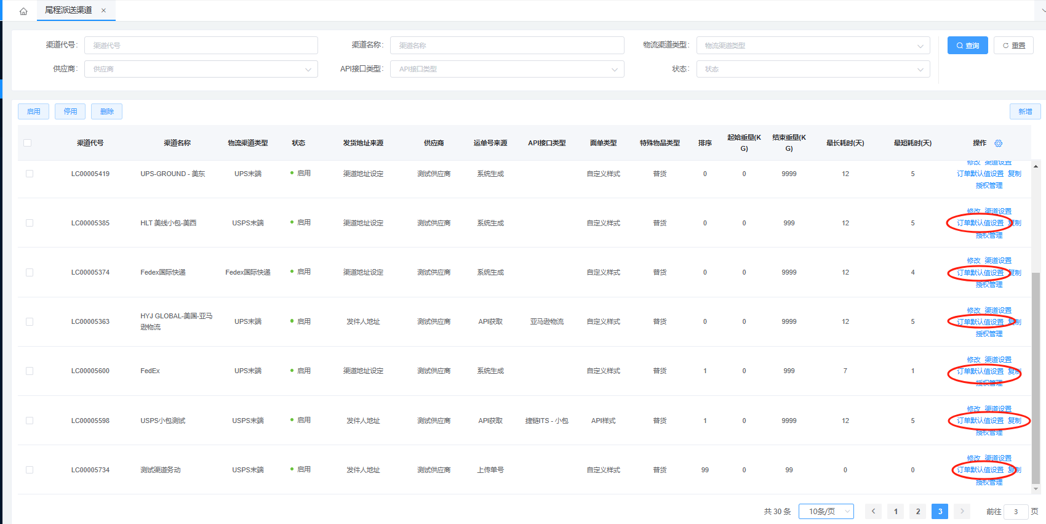Open 订单默认值设置 for LC00005374 row
1046x524 pixels.
tap(980, 272)
